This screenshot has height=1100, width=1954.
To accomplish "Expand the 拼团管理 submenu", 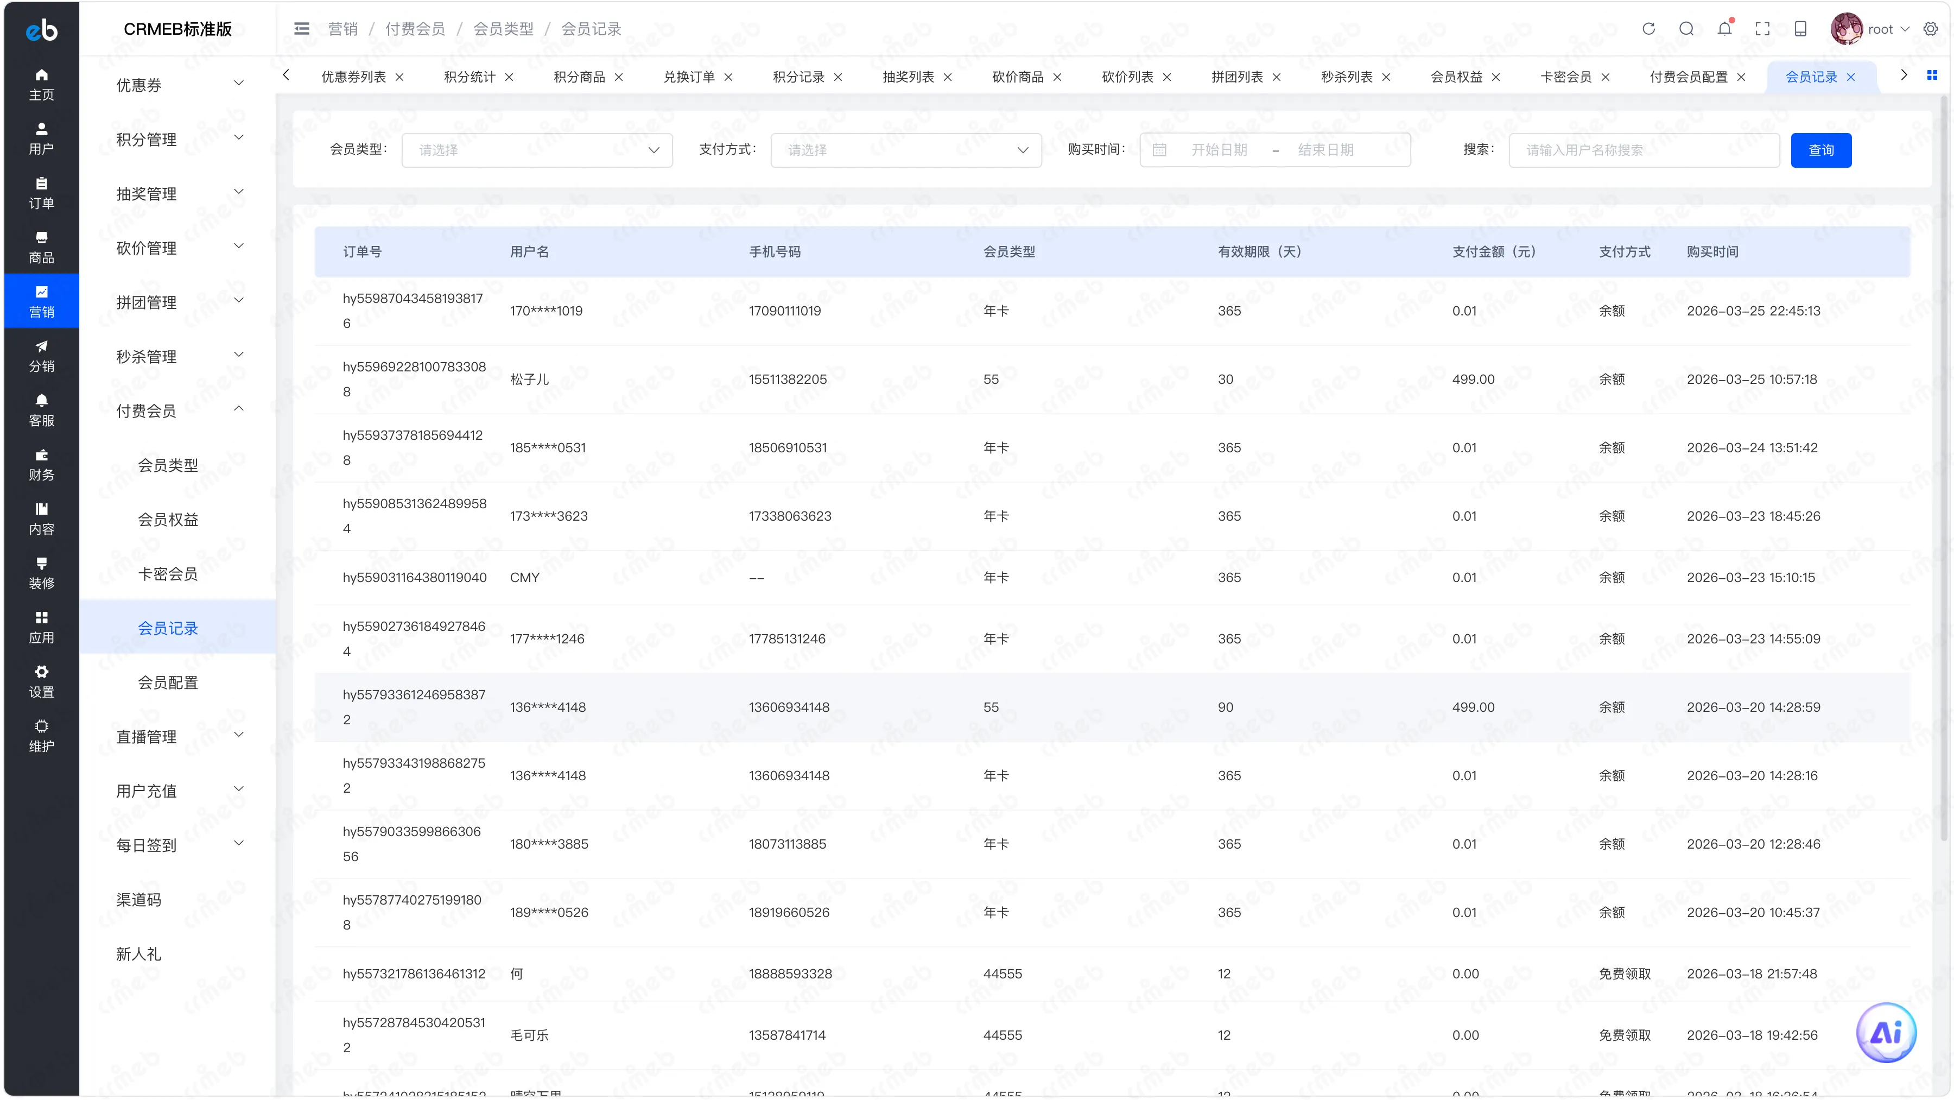I will click(179, 301).
